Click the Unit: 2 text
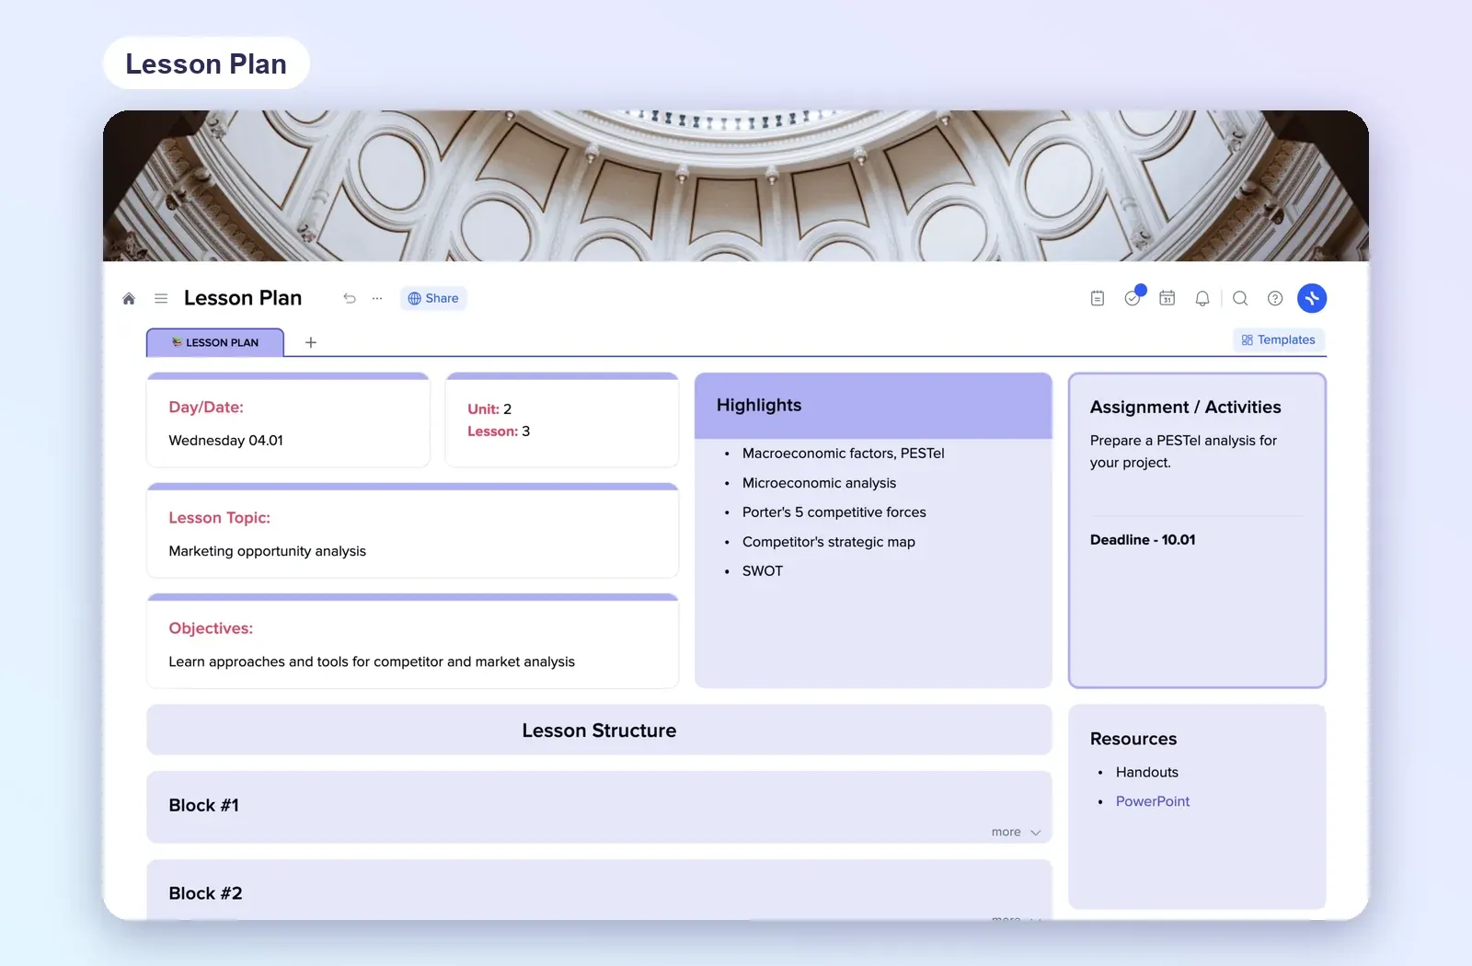Viewport: 1472px width, 966px height. (489, 409)
